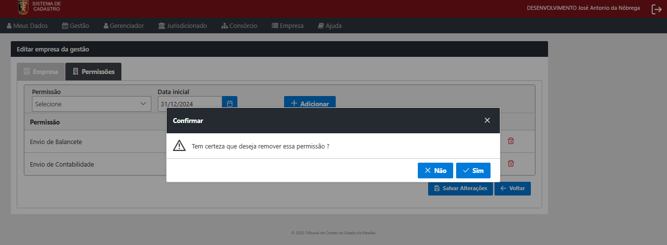Click the logout icon at top right
Viewport: 667px width, 245px height.
656,9
